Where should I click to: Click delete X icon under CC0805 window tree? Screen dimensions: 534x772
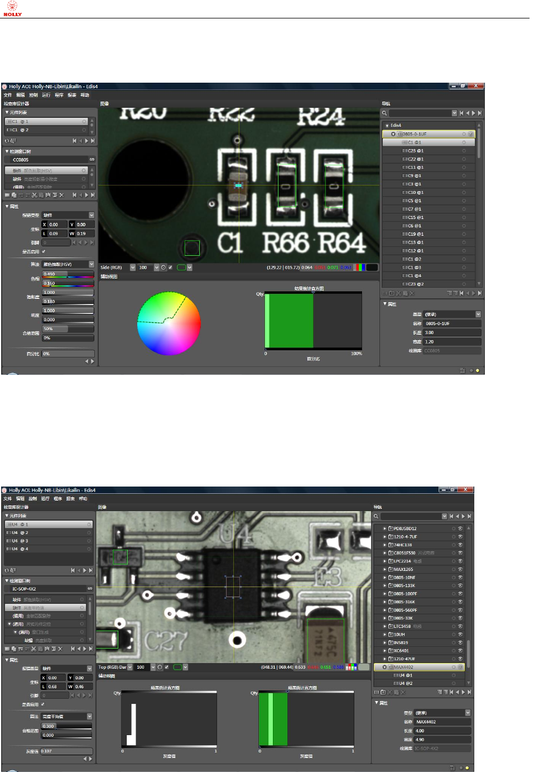pos(61,195)
